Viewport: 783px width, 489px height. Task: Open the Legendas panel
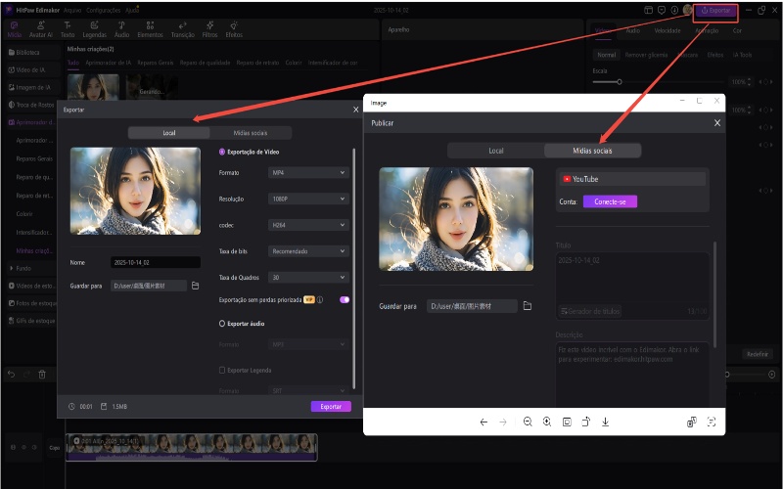(x=94, y=29)
